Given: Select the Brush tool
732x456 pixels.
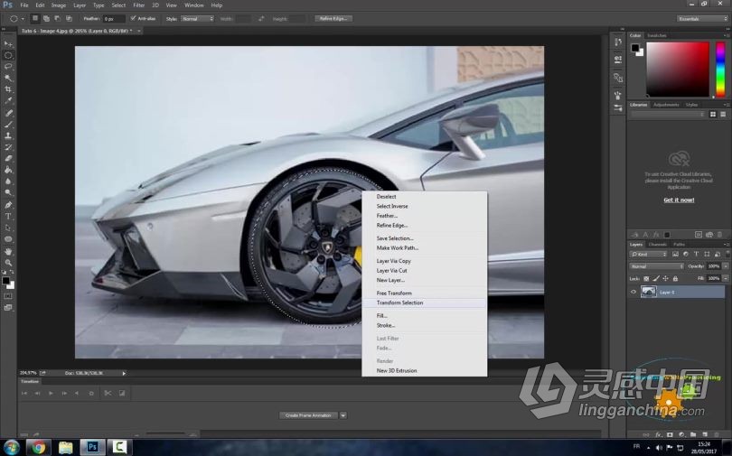Looking at the screenshot, I should point(8,125).
